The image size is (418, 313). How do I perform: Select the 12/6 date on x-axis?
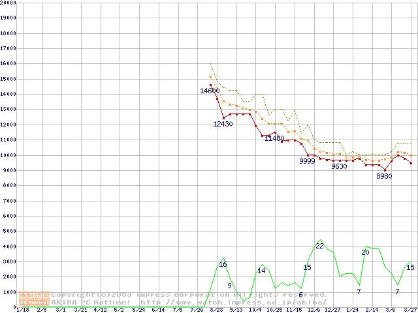coord(313,310)
